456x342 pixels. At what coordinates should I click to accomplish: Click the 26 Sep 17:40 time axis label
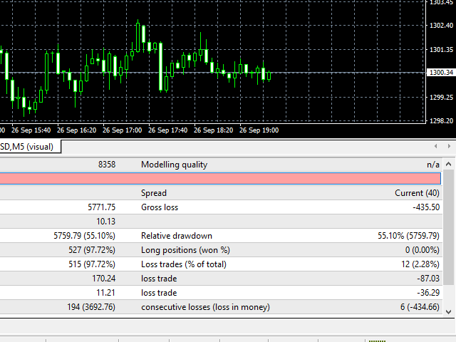[168, 130]
